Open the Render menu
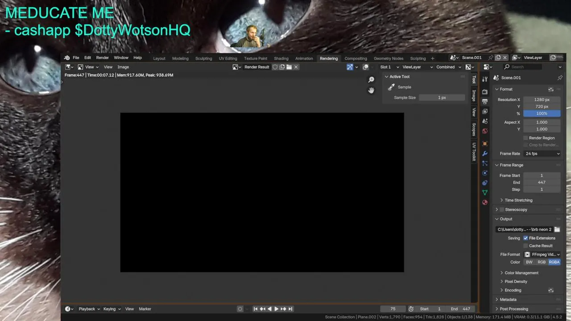Viewport: 571px width, 321px height. 103,58
